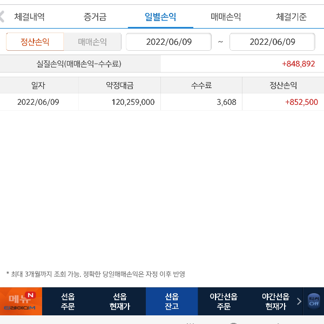Open the 매매손익 top tab

click(x=226, y=17)
